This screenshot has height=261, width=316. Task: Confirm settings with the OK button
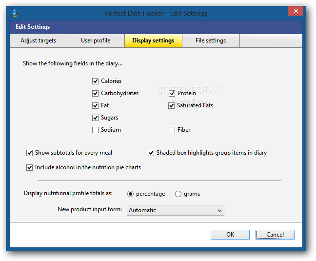click(x=230, y=235)
